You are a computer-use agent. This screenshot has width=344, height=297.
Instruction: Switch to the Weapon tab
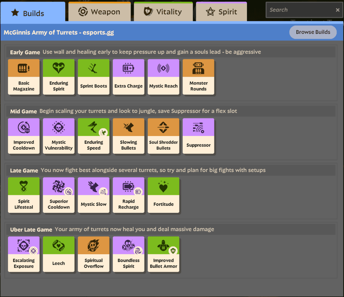(99, 11)
